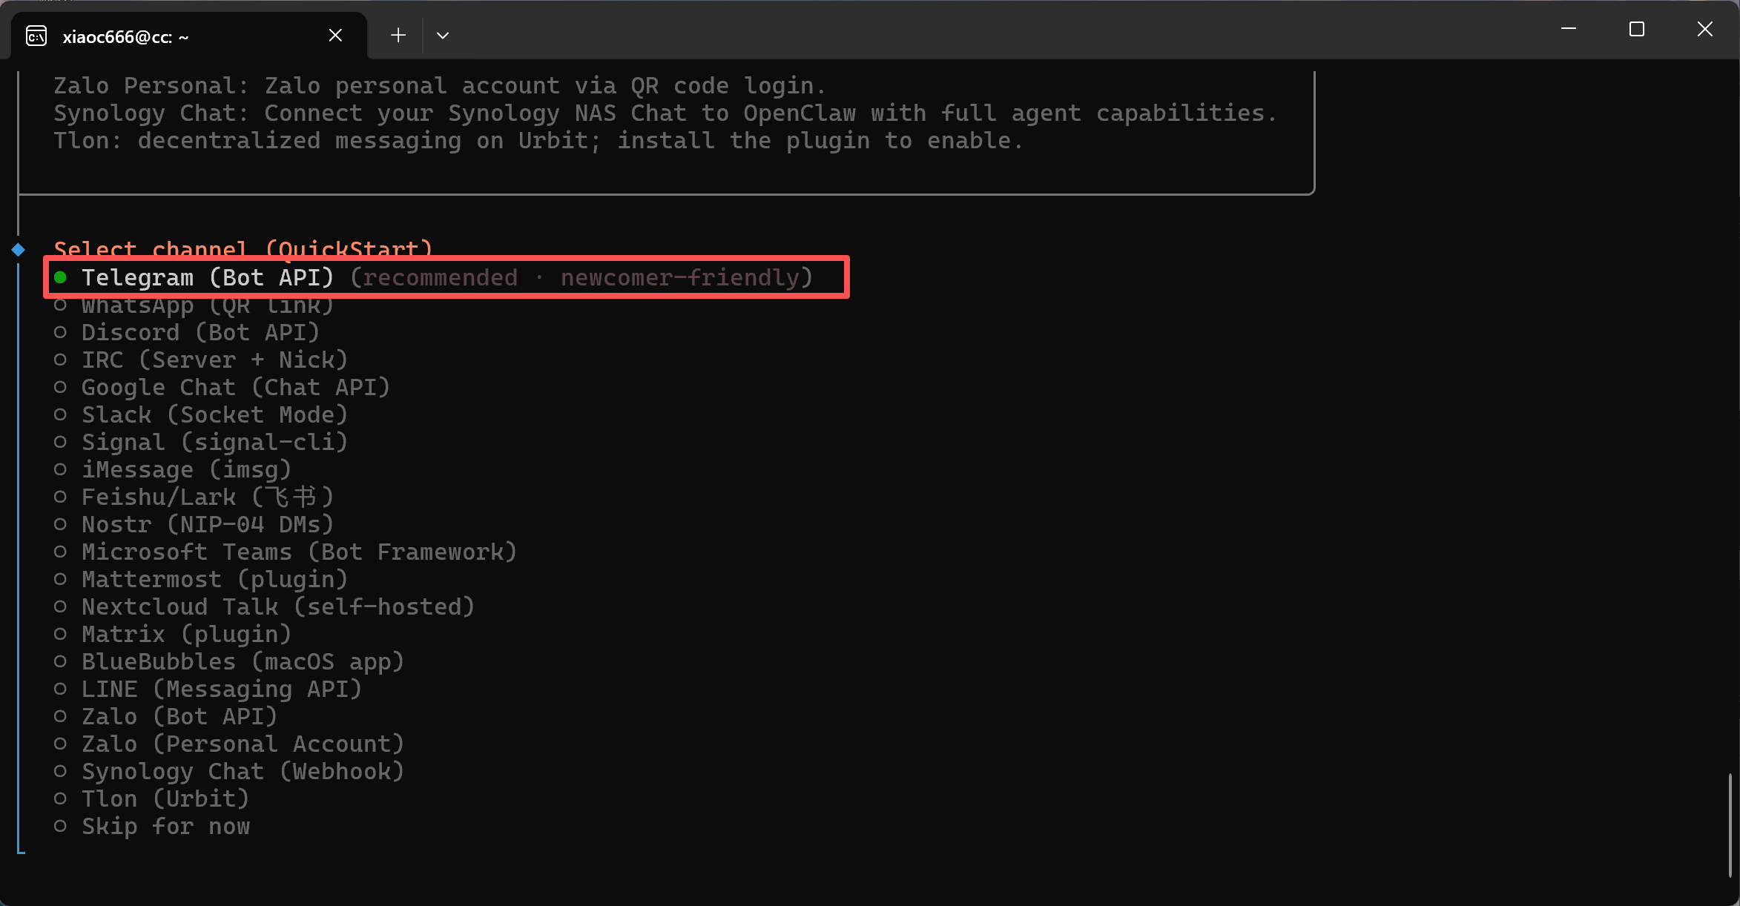Image resolution: width=1740 pixels, height=906 pixels.
Task: Select Feishu/Lark channel option
Action: coord(208,497)
